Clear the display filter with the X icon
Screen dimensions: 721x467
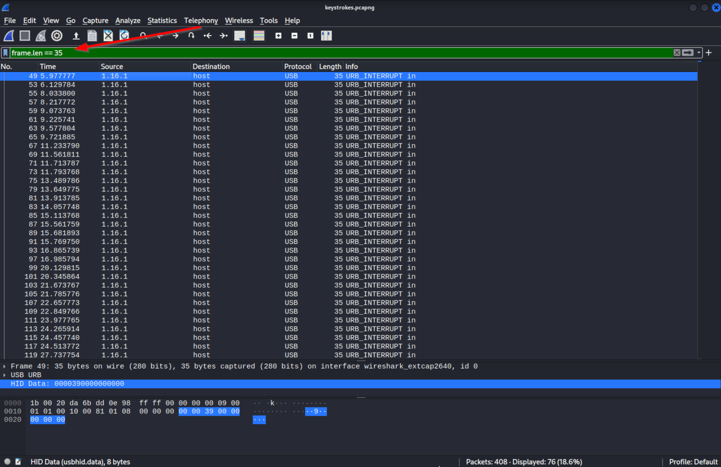[x=677, y=53]
